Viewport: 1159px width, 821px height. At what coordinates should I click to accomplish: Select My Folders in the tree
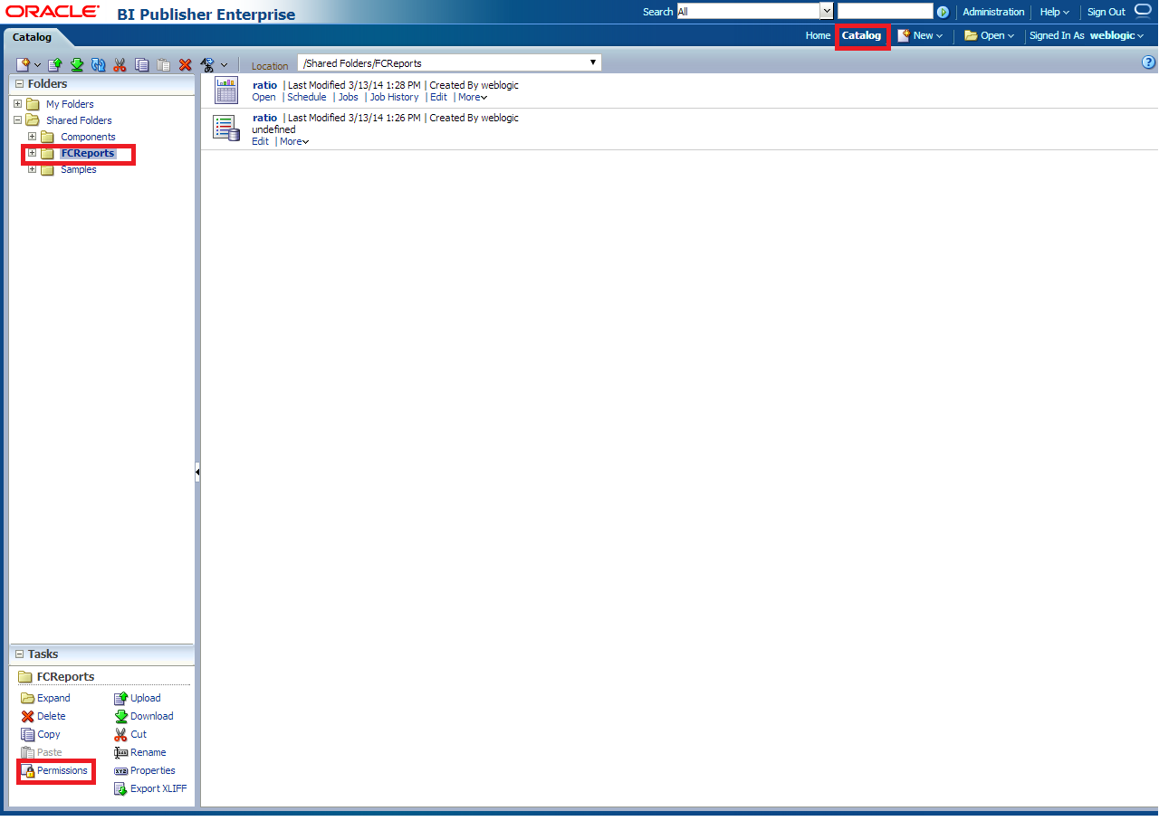70,104
